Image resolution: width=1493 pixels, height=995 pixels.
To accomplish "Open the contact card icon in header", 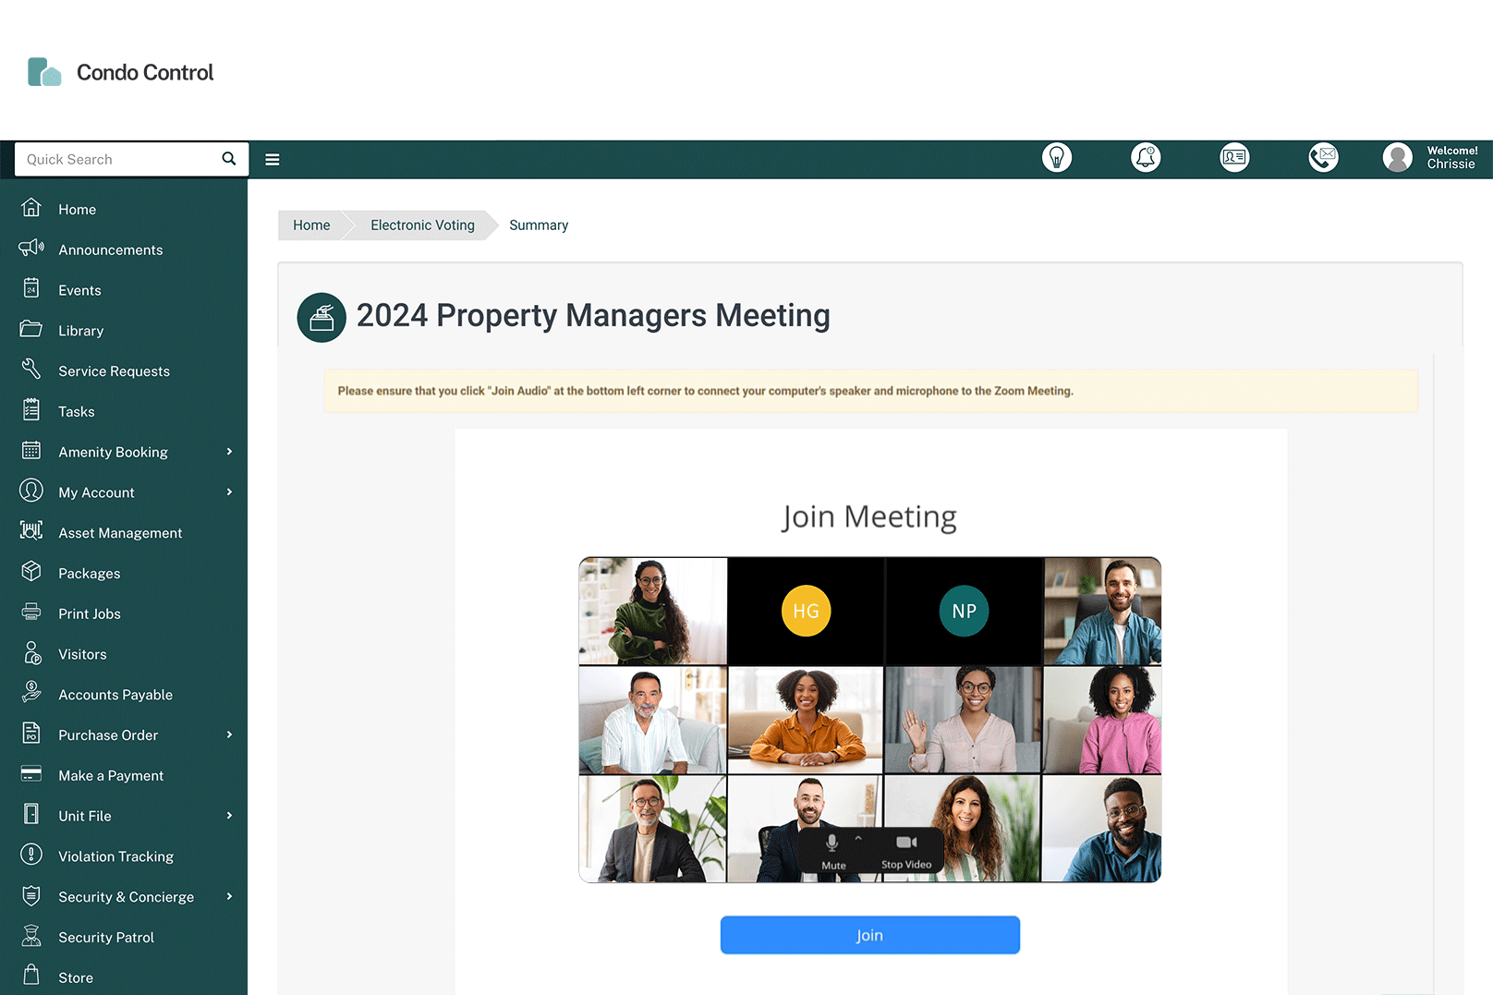I will [1234, 158].
